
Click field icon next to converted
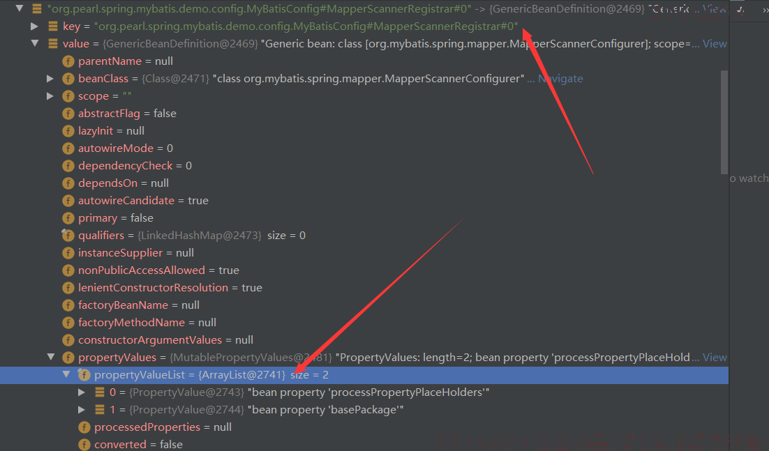84,445
